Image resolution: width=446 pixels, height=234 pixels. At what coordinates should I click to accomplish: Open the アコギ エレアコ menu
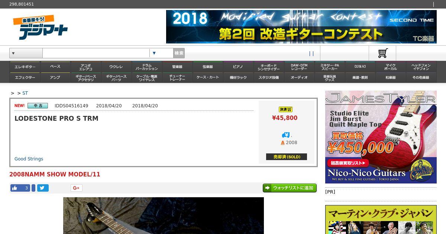(x=86, y=67)
